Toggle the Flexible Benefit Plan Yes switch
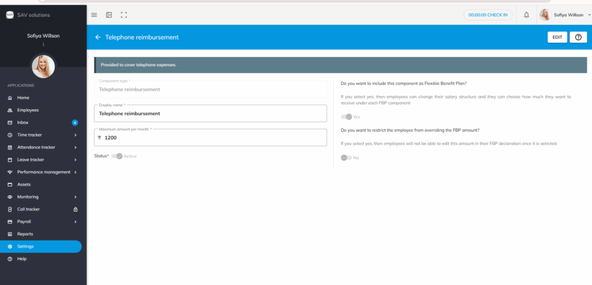 tap(346, 117)
